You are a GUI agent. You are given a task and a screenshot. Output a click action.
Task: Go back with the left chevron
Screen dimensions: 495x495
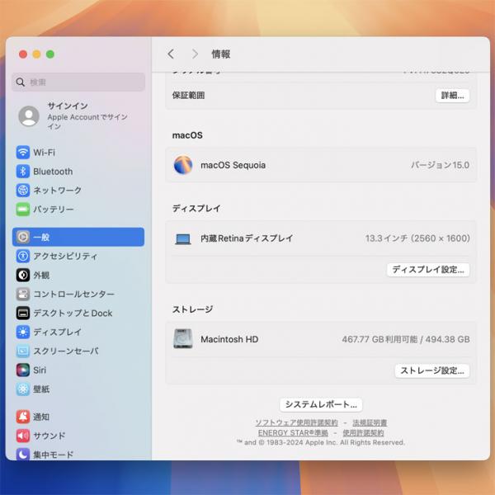(171, 54)
